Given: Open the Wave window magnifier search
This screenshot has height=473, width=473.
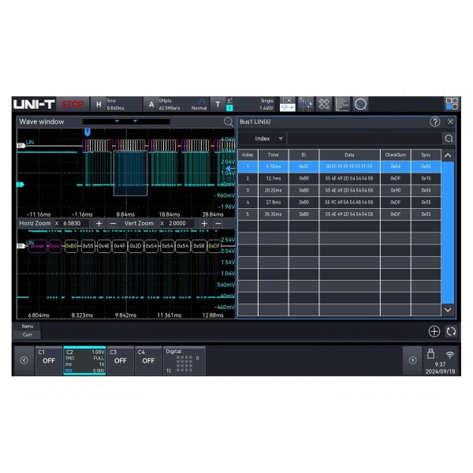Looking at the screenshot, I should [x=229, y=122].
